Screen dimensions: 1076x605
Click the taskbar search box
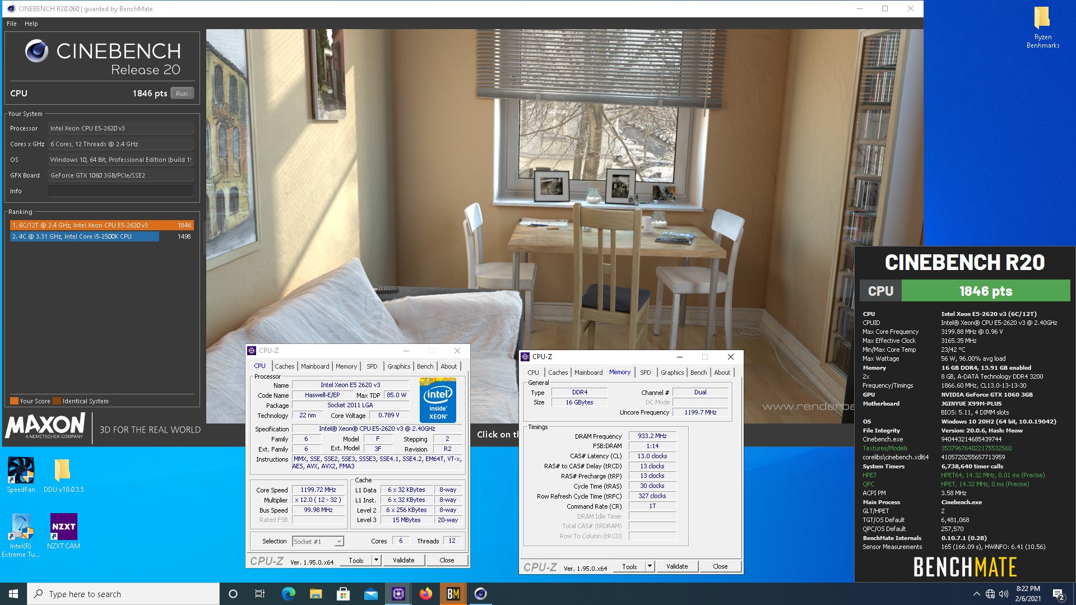(123, 594)
